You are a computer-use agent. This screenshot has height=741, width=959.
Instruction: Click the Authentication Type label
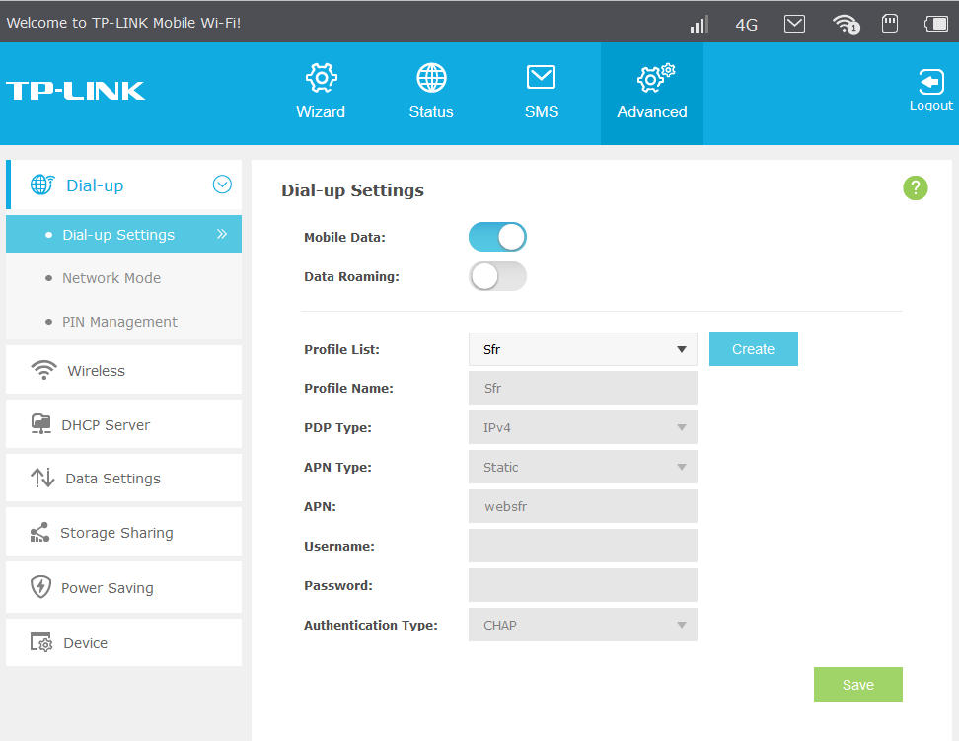point(371,626)
